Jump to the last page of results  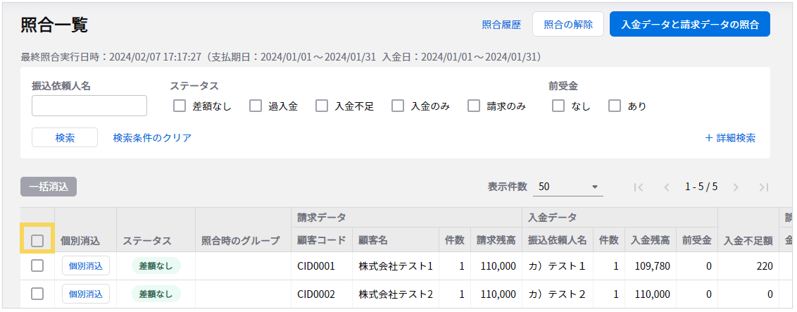pos(763,187)
